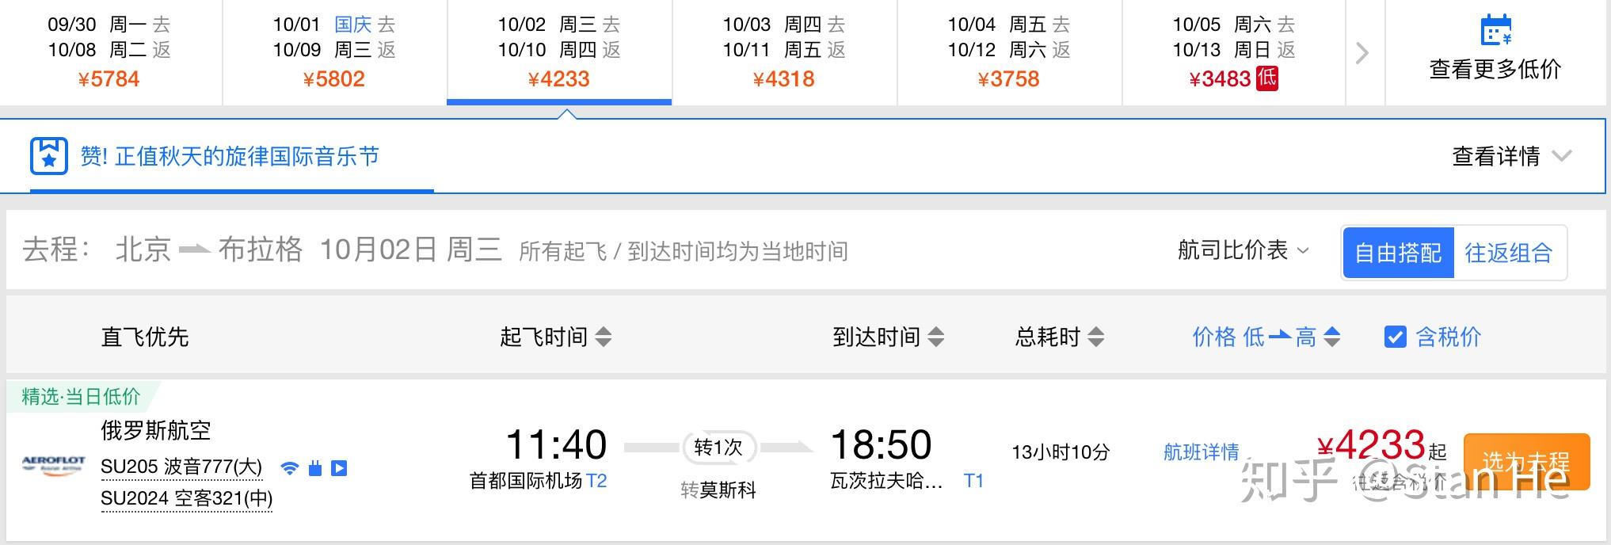Click the music festival bookmark star icon
The height and width of the screenshot is (545, 1611).
pos(48,156)
